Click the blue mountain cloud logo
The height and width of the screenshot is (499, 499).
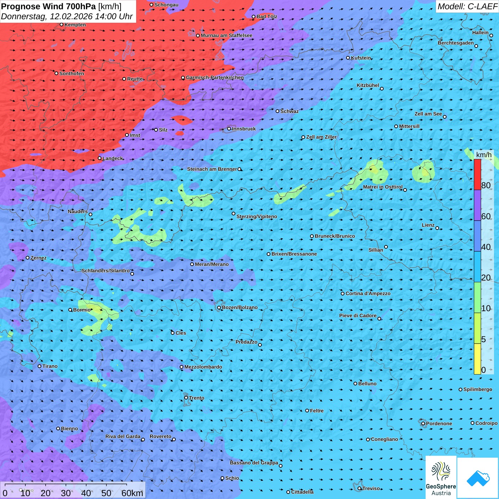[478, 478]
